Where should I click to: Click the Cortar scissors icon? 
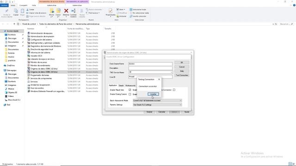click(x=28, y=9)
